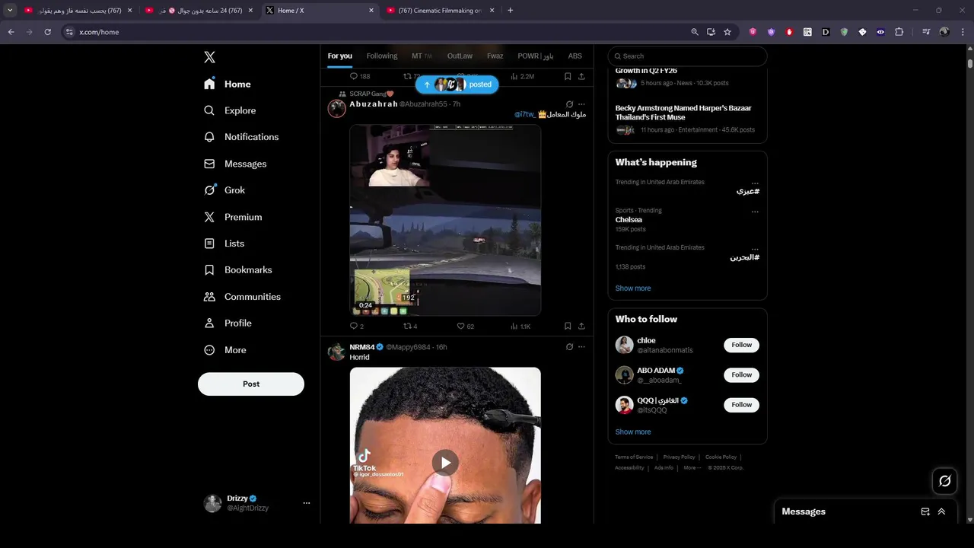Open options for the #البحرين trend
Image resolution: width=974 pixels, height=548 pixels.
tap(755, 248)
